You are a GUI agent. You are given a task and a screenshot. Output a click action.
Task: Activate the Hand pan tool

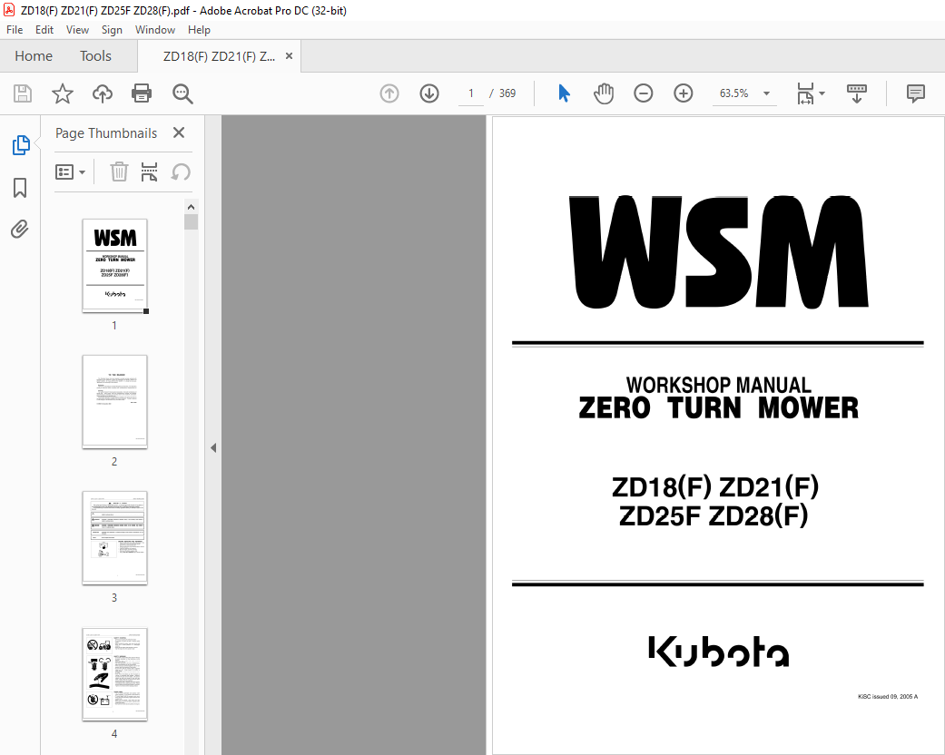pos(604,93)
